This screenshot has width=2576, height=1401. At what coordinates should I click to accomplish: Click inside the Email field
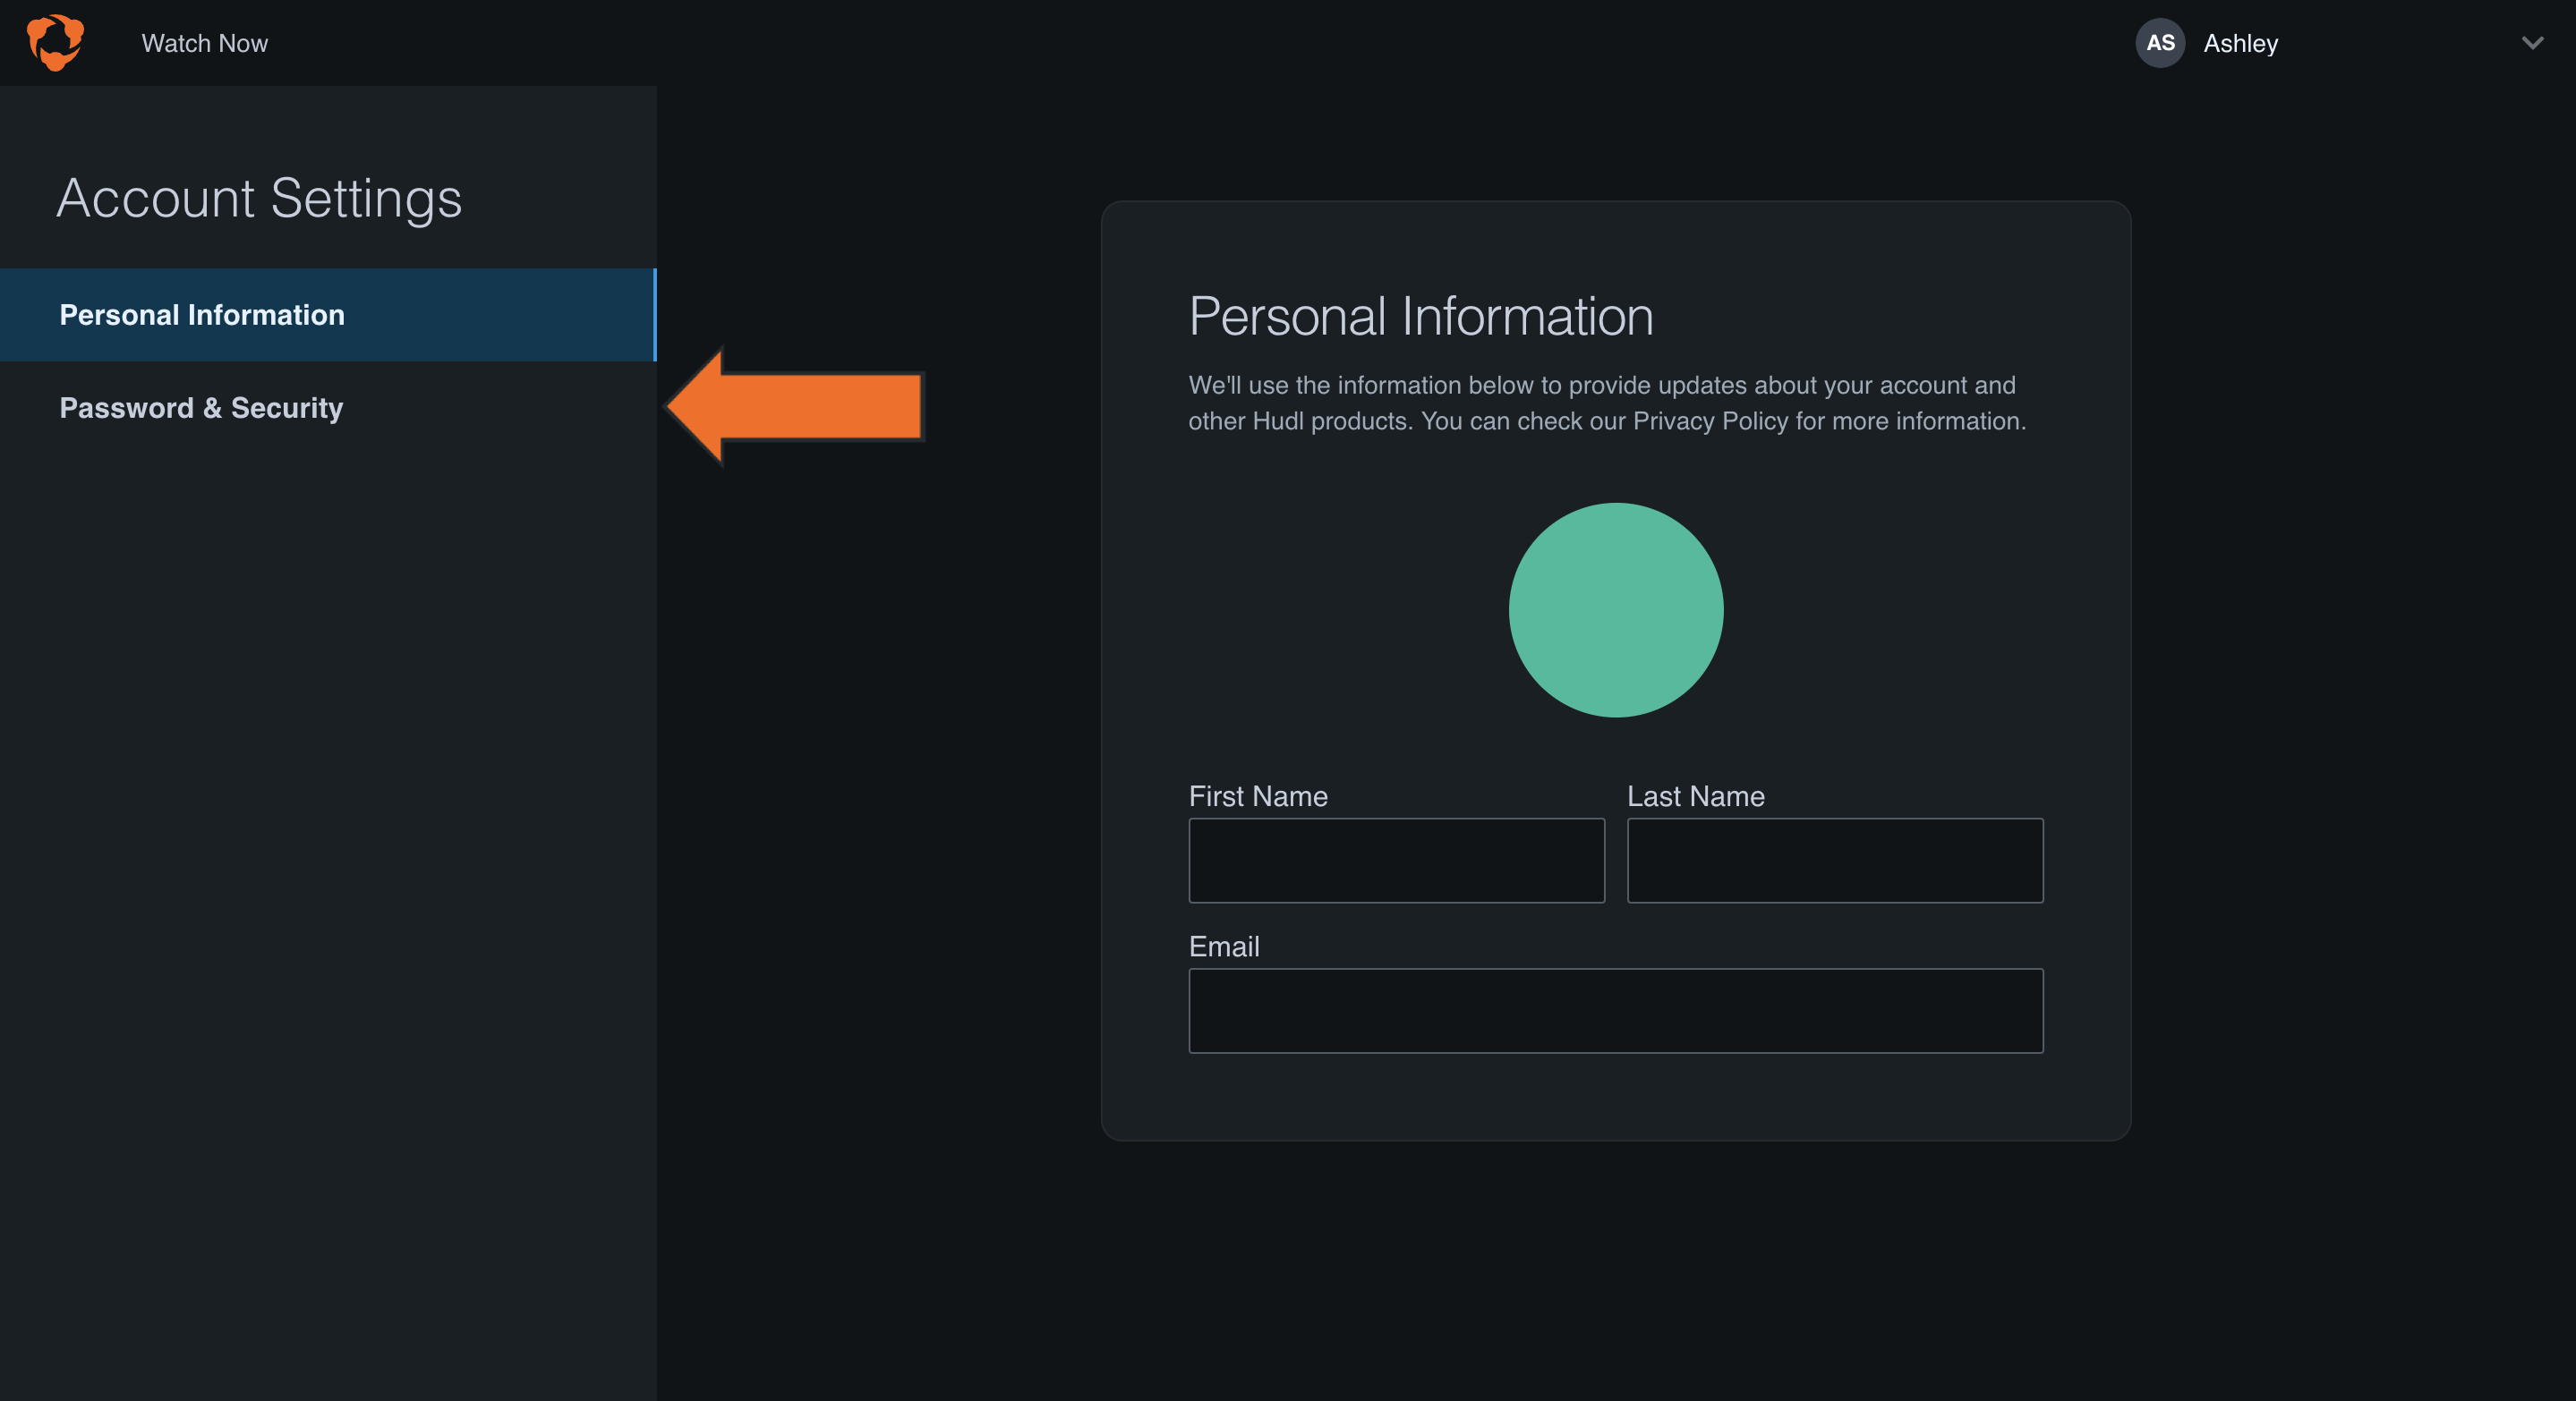(x=1616, y=1010)
